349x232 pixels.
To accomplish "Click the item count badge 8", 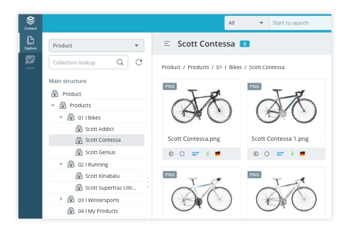I will 245,44.
